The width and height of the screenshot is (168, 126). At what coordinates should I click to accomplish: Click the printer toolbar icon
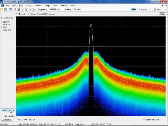(10, 9)
